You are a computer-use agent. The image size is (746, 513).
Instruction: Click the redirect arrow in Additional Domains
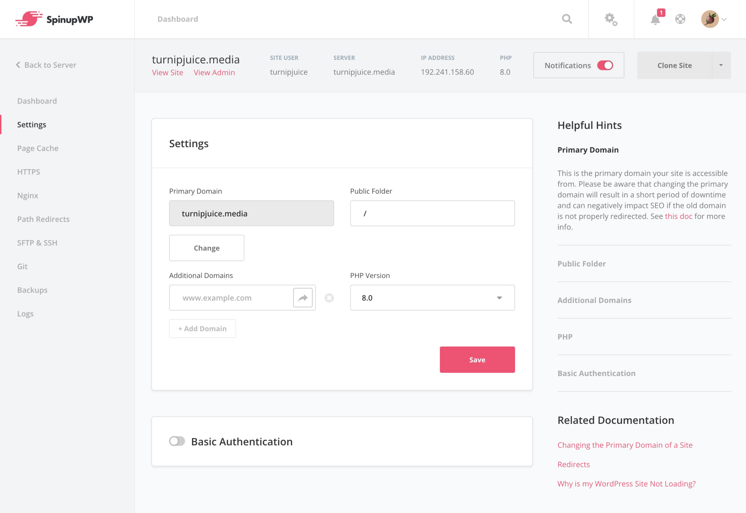click(303, 298)
